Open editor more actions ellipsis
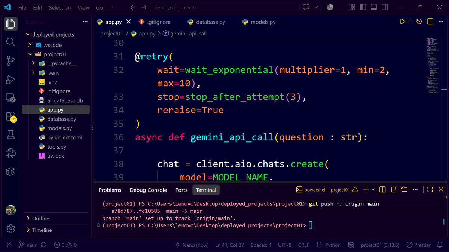The image size is (449, 252). (x=441, y=22)
